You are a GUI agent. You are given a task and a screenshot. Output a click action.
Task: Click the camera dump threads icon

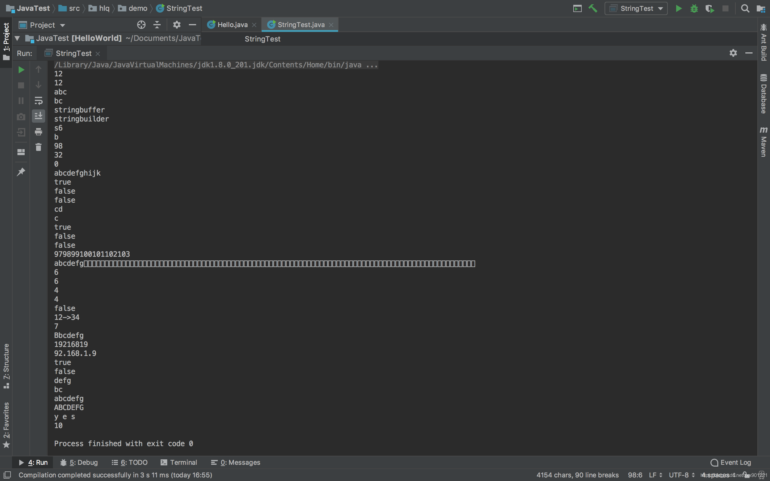[x=21, y=116]
